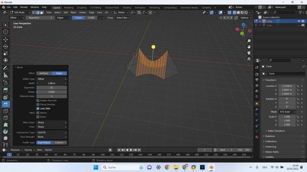Click the Scale X value field
The image size is (307, 172).
[287, 117]
